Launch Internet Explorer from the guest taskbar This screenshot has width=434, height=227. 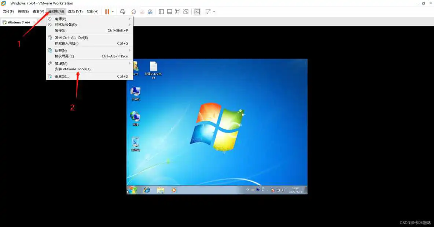[x=146, y=190]
